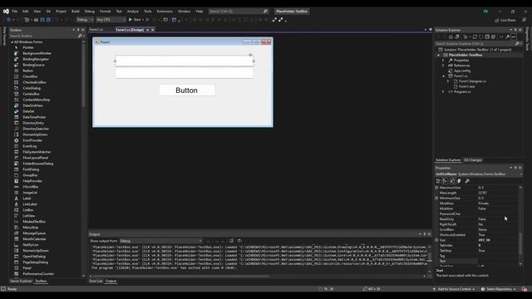532x299 pixels.
Task: Click the Toolbox search magnifier icon
Action: [x=80, y=36]
